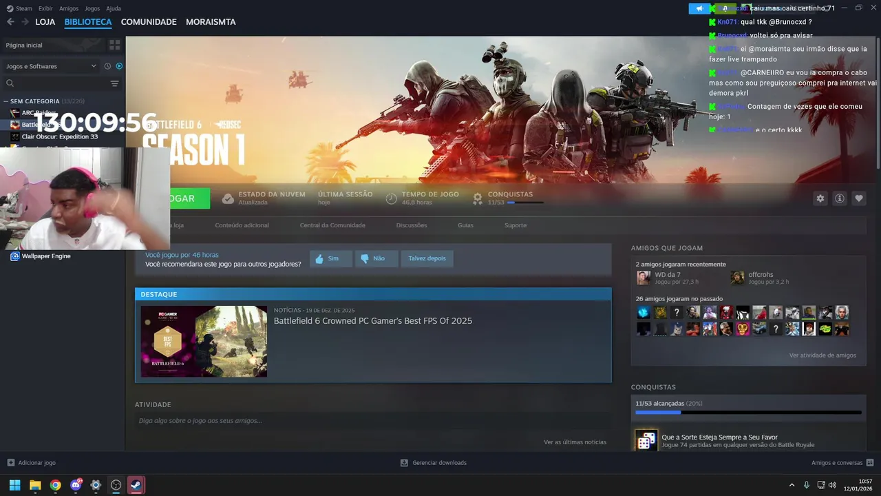Click the Steam taskbar icon

coord(136,485)
